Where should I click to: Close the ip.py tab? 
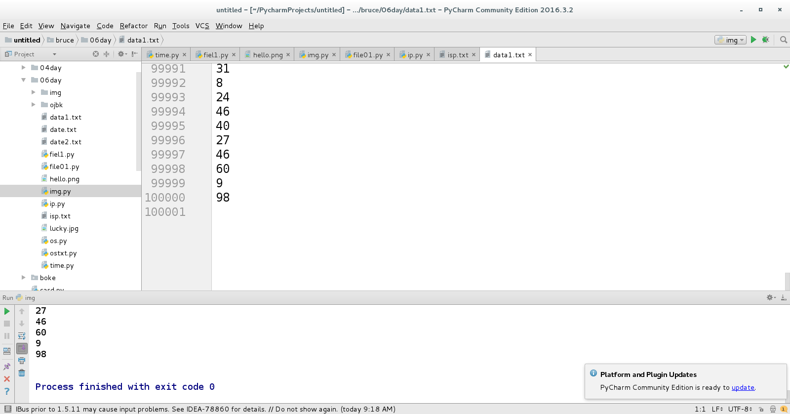(x=428, y=55)
